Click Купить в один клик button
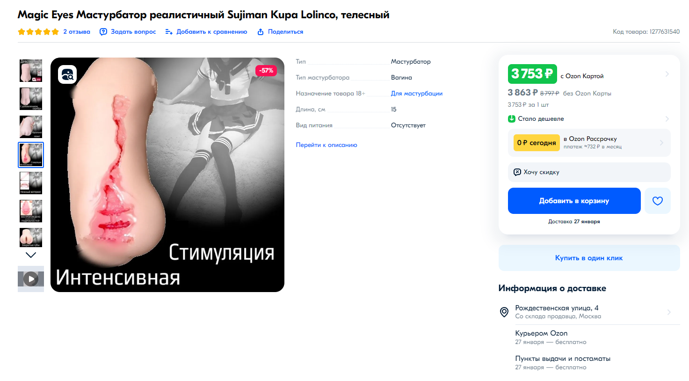The height and width of the screenshot is (381, 689). [589, 258]
